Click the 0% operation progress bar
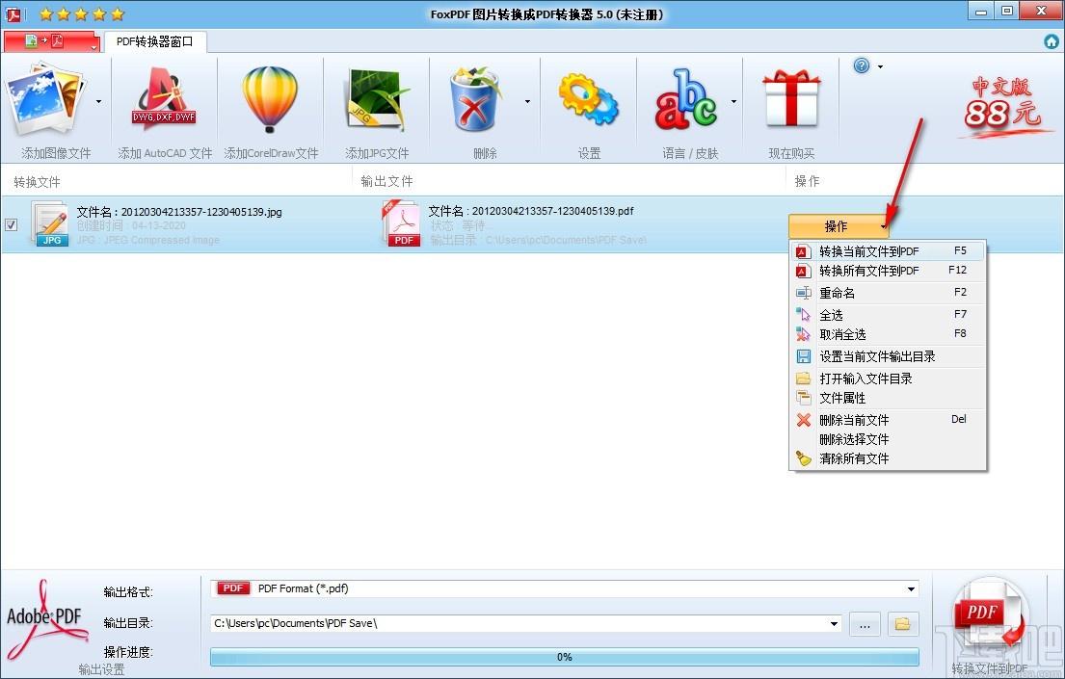 pyautogui.click(x=565, y=657)
